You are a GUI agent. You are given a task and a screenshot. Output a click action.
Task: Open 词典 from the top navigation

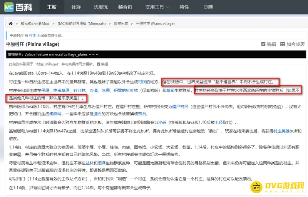pyautogui.click(x=209, y=7)
